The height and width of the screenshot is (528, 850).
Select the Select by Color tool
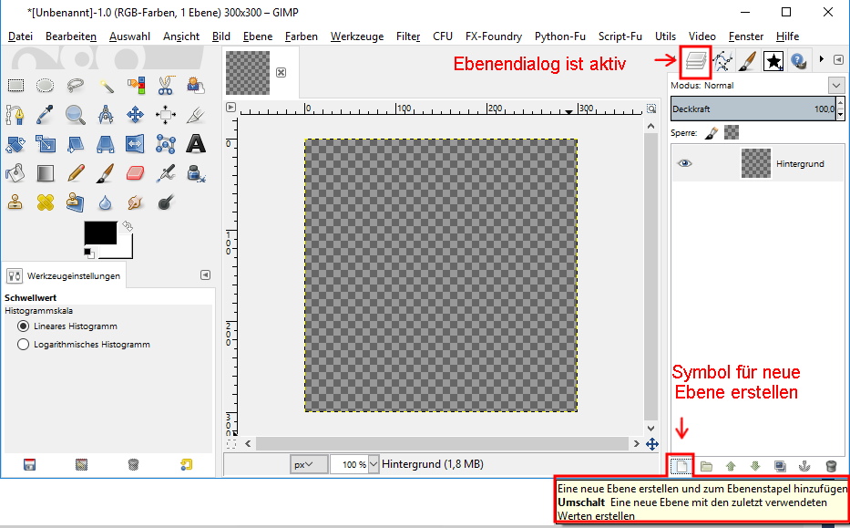pyautogui.click(x=136, y=85)
